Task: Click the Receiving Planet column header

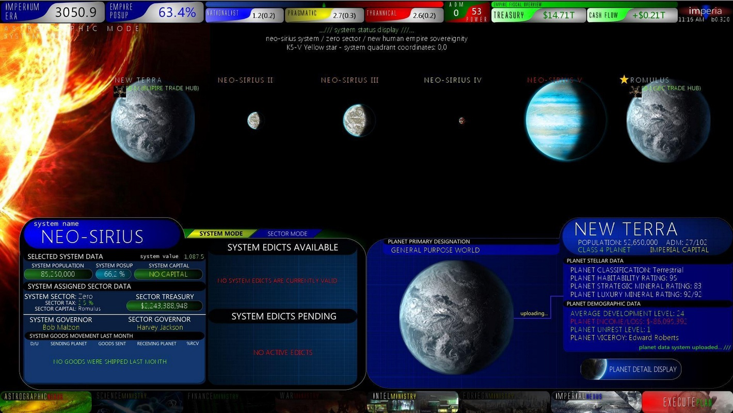Action: pyautogui.click(x=156, y=343)
